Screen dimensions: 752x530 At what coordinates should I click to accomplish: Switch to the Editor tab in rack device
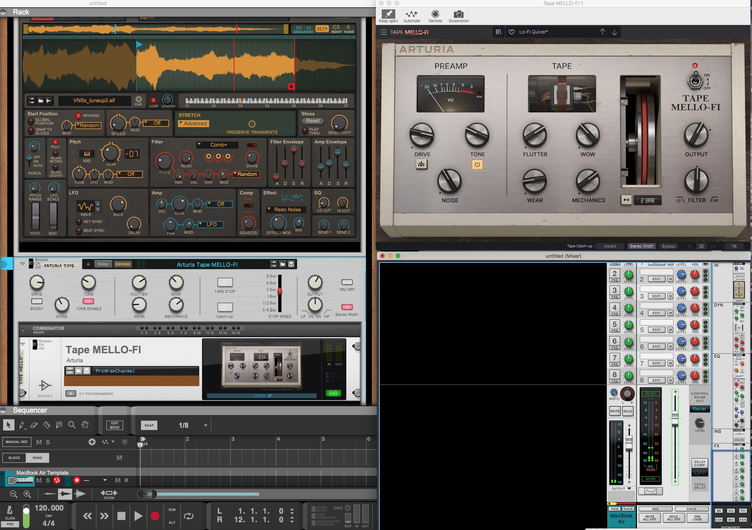(x=103, y=264)
